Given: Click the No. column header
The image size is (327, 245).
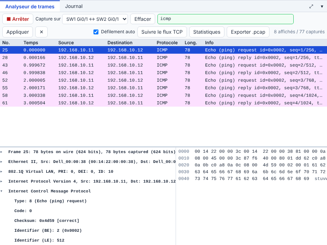Looking at the screenshot, I should point(6,43).
